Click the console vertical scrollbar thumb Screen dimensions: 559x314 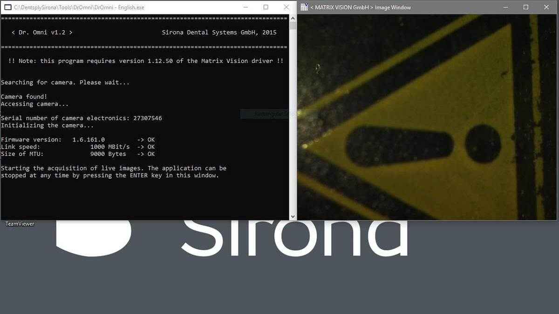[x=293, y=26]
